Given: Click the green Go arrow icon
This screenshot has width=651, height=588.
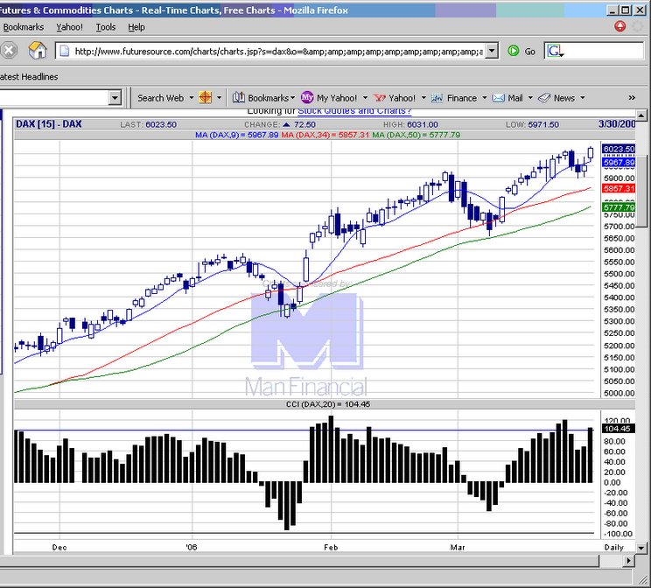Looking at the screenshot, I should (x=513, y=51).
